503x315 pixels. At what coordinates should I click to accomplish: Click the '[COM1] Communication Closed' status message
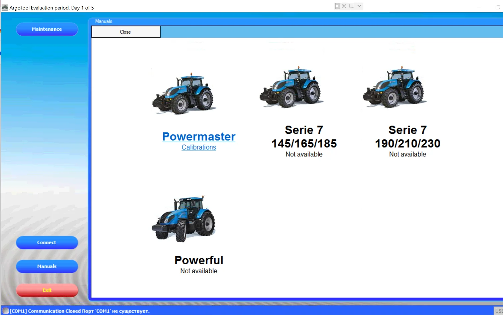[x=79, y=311]
